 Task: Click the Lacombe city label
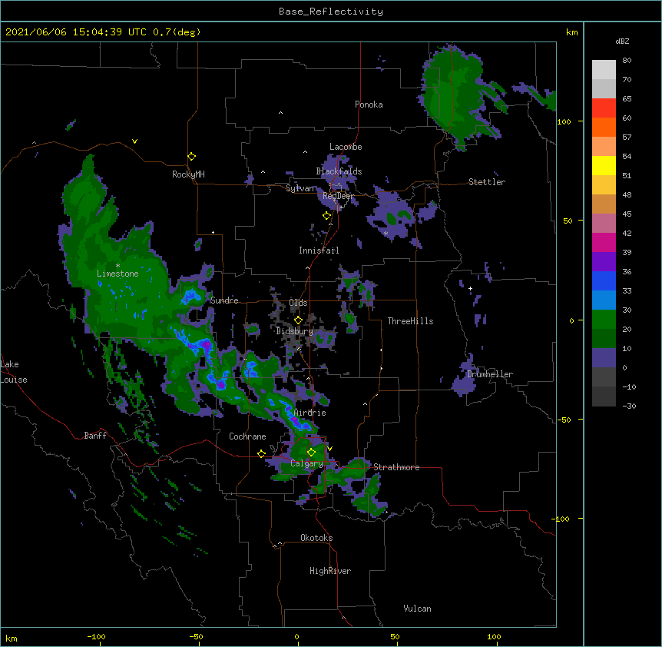(x=346, y=147)
